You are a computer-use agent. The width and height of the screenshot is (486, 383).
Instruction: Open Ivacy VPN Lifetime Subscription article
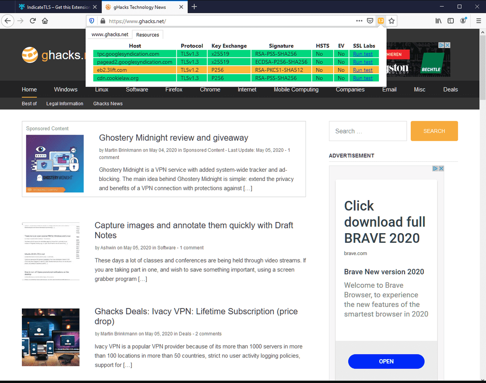coord(196,316)
